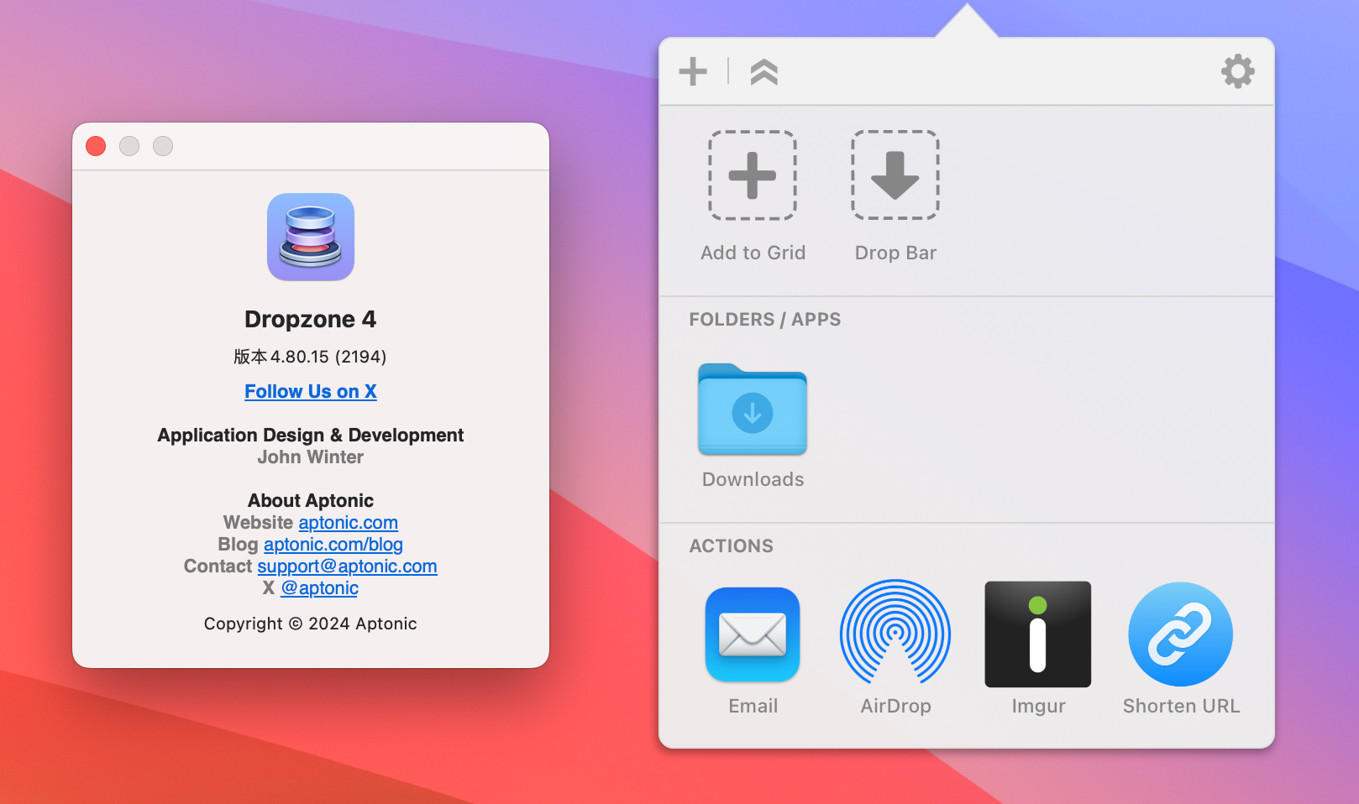Open the Shorten URL action
The height and width of the screenshot is (804, 1359).
(x=1179, y=634)
